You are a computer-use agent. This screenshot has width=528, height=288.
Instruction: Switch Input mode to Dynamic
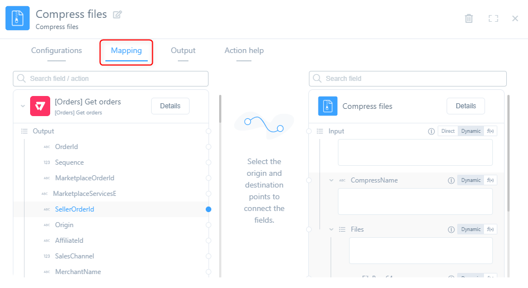click(471, 132)
